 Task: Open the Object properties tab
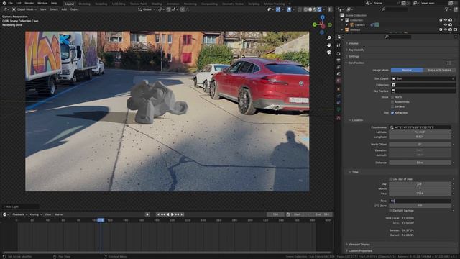tap(339, 89)
